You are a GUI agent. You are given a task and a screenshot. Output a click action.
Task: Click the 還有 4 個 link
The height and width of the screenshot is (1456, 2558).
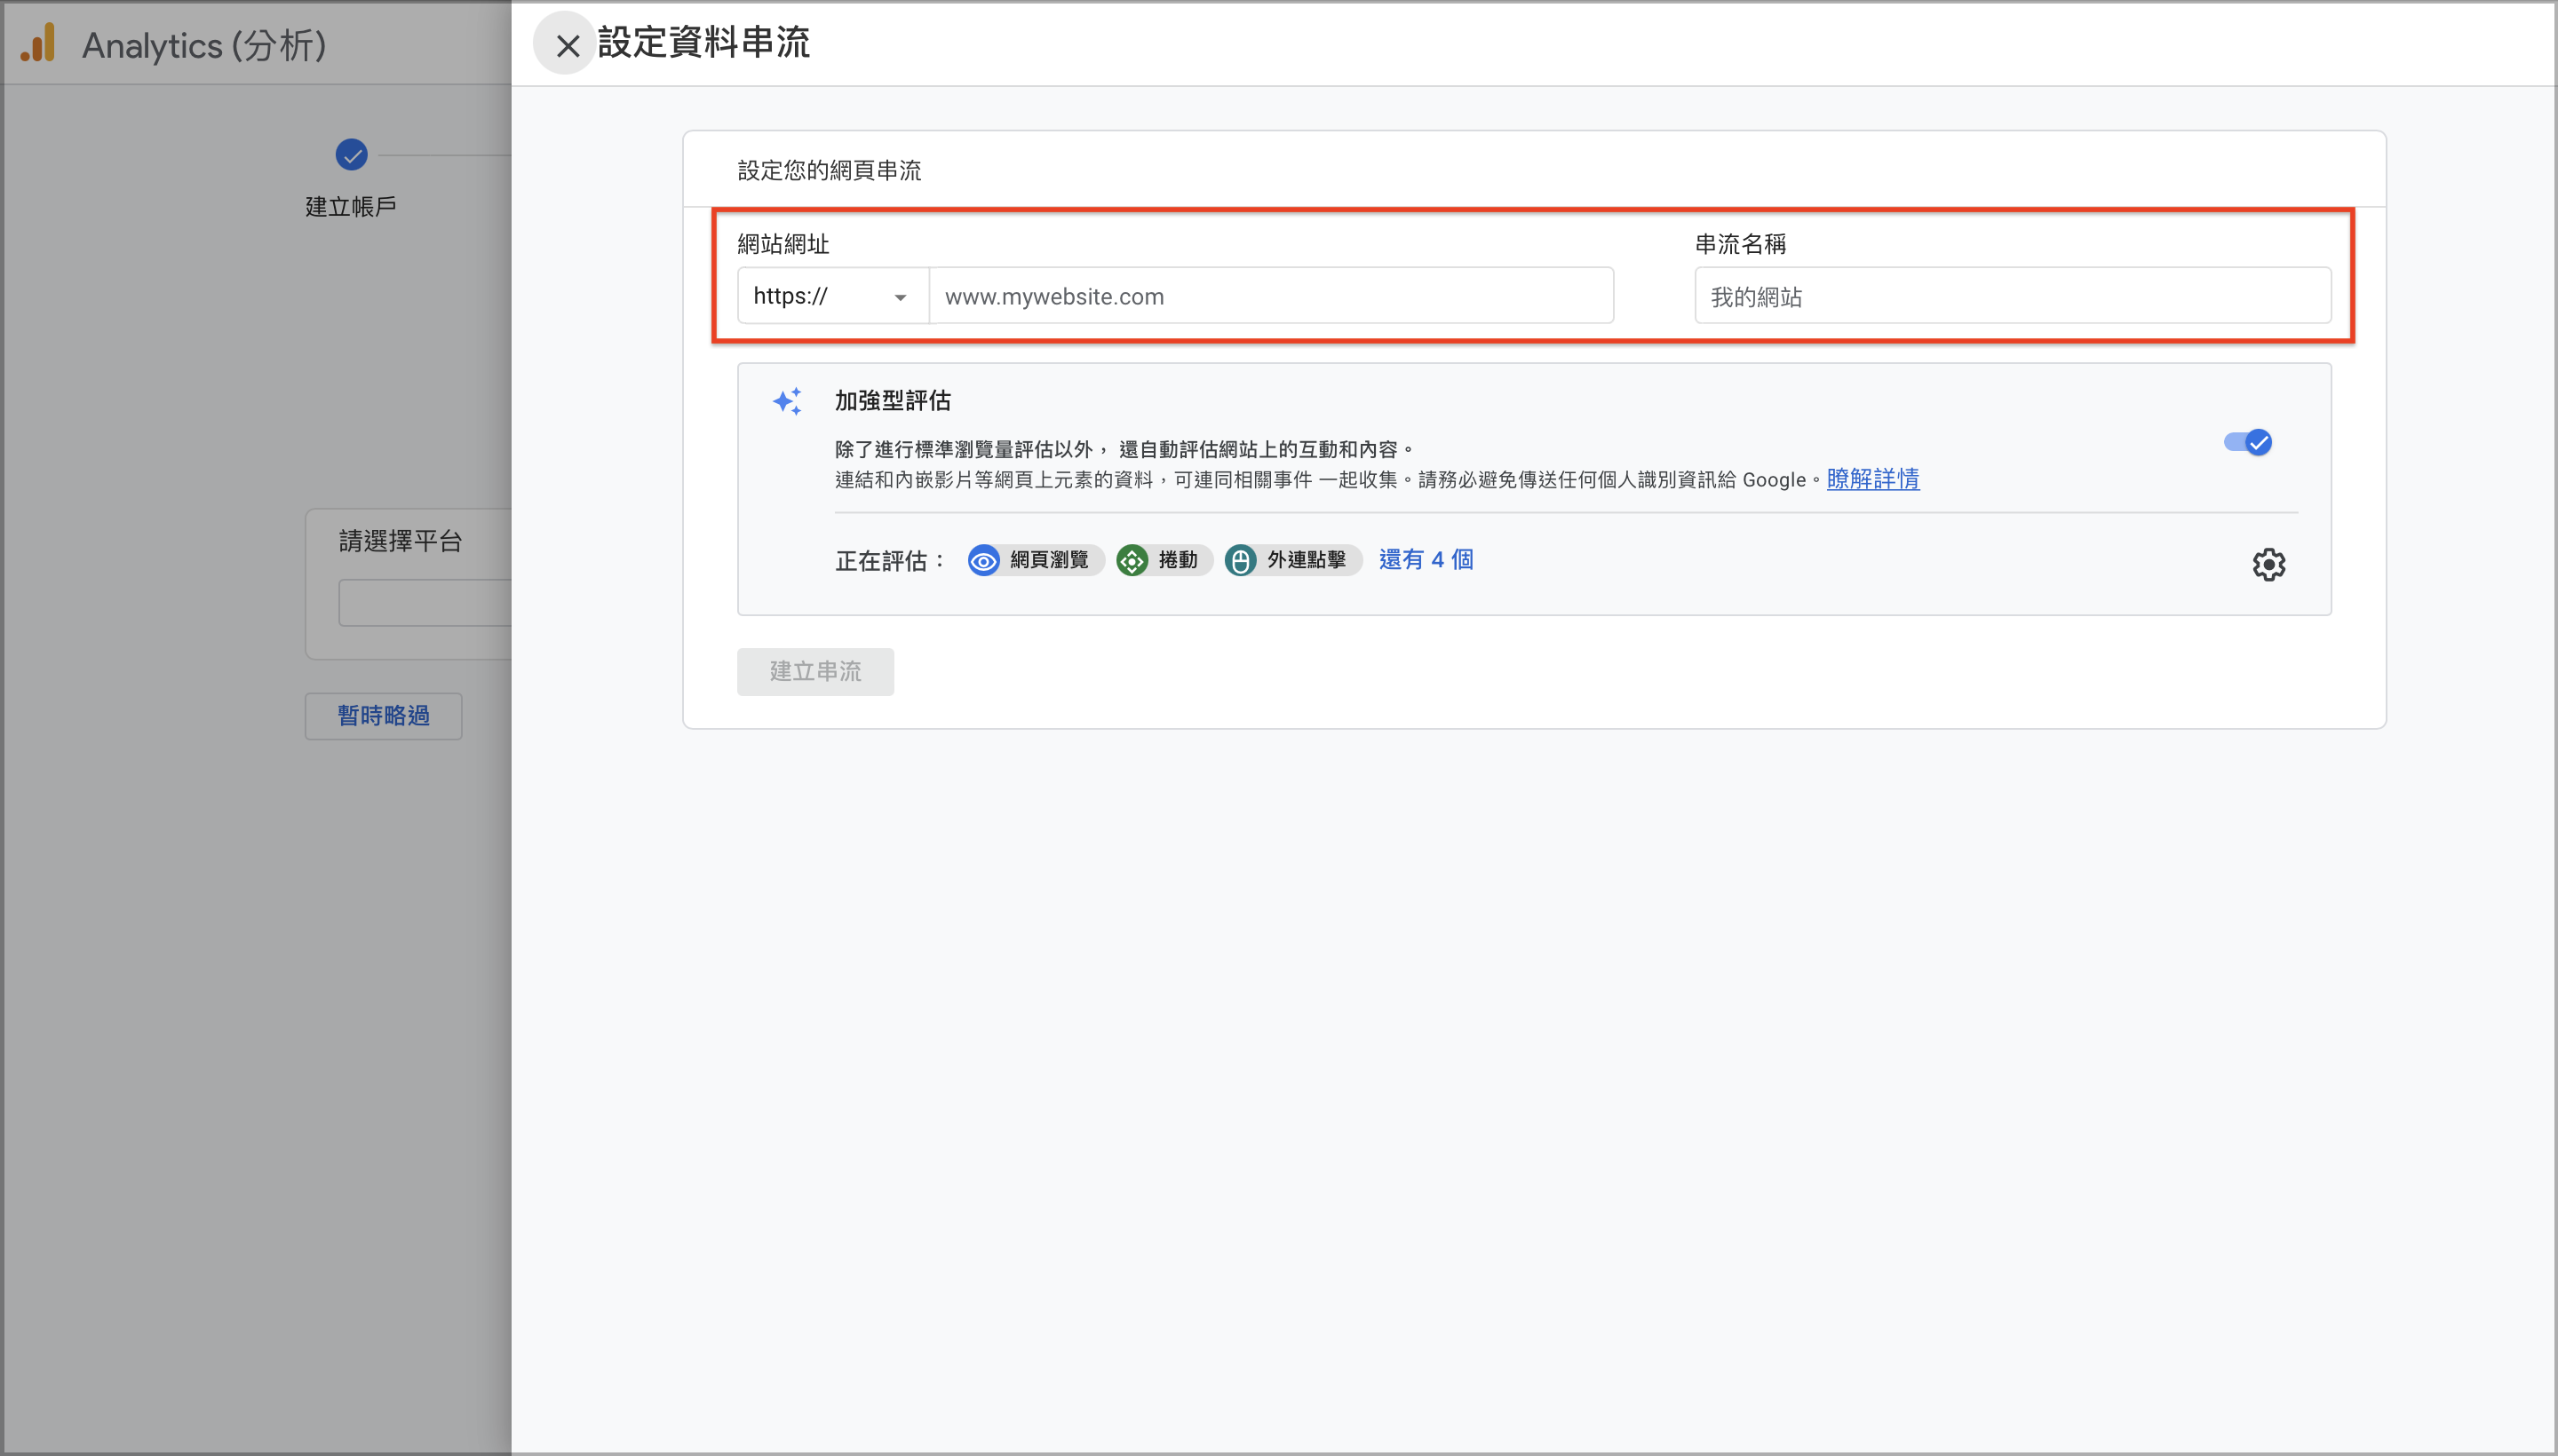point(1426,560)
